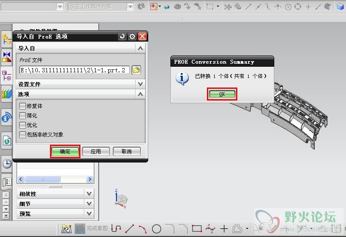Click the rectangle selection method icon
The height and width of the screenshot is (237, 346).
210,6
